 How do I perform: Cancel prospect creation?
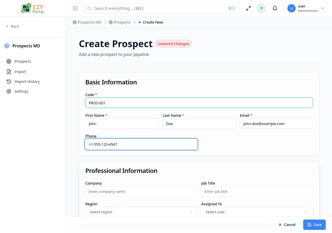[x=287, y=225]
